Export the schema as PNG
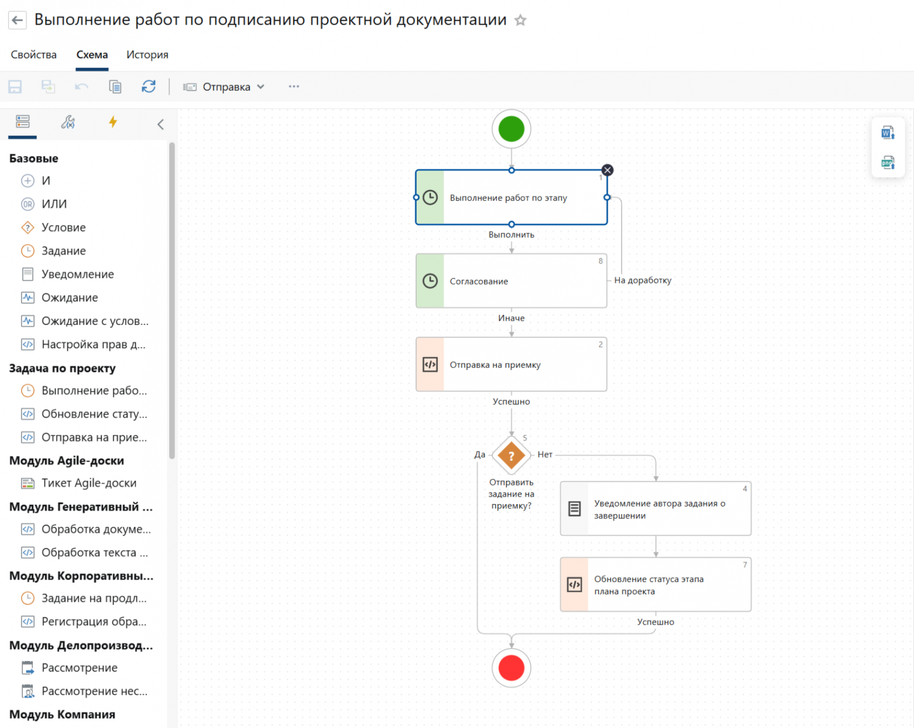Viewport: 914px width, 728px height. [888, 162]
